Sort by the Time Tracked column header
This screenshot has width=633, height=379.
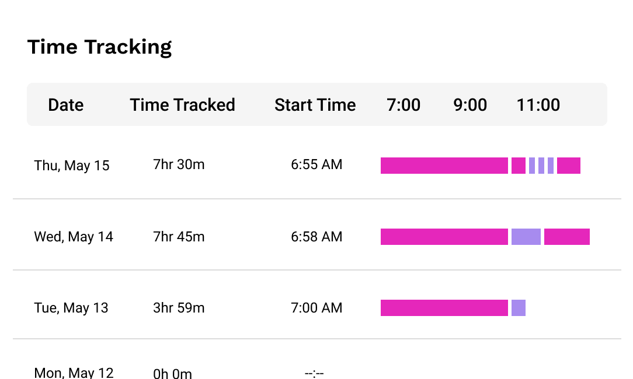[x=183, y=105]
